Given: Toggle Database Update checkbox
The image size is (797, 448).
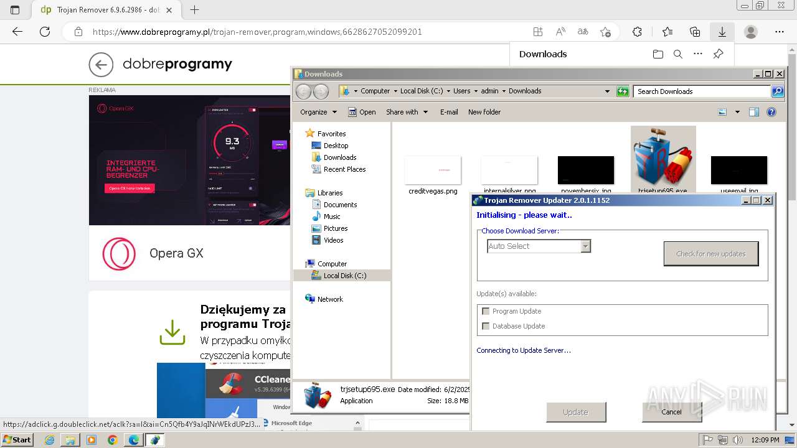Looking at the screenshot, I should tap(486, 326).
